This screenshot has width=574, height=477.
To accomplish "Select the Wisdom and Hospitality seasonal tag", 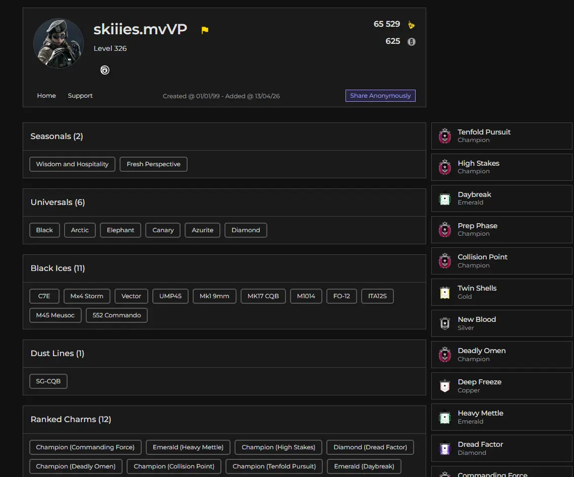I will (72, 164).
